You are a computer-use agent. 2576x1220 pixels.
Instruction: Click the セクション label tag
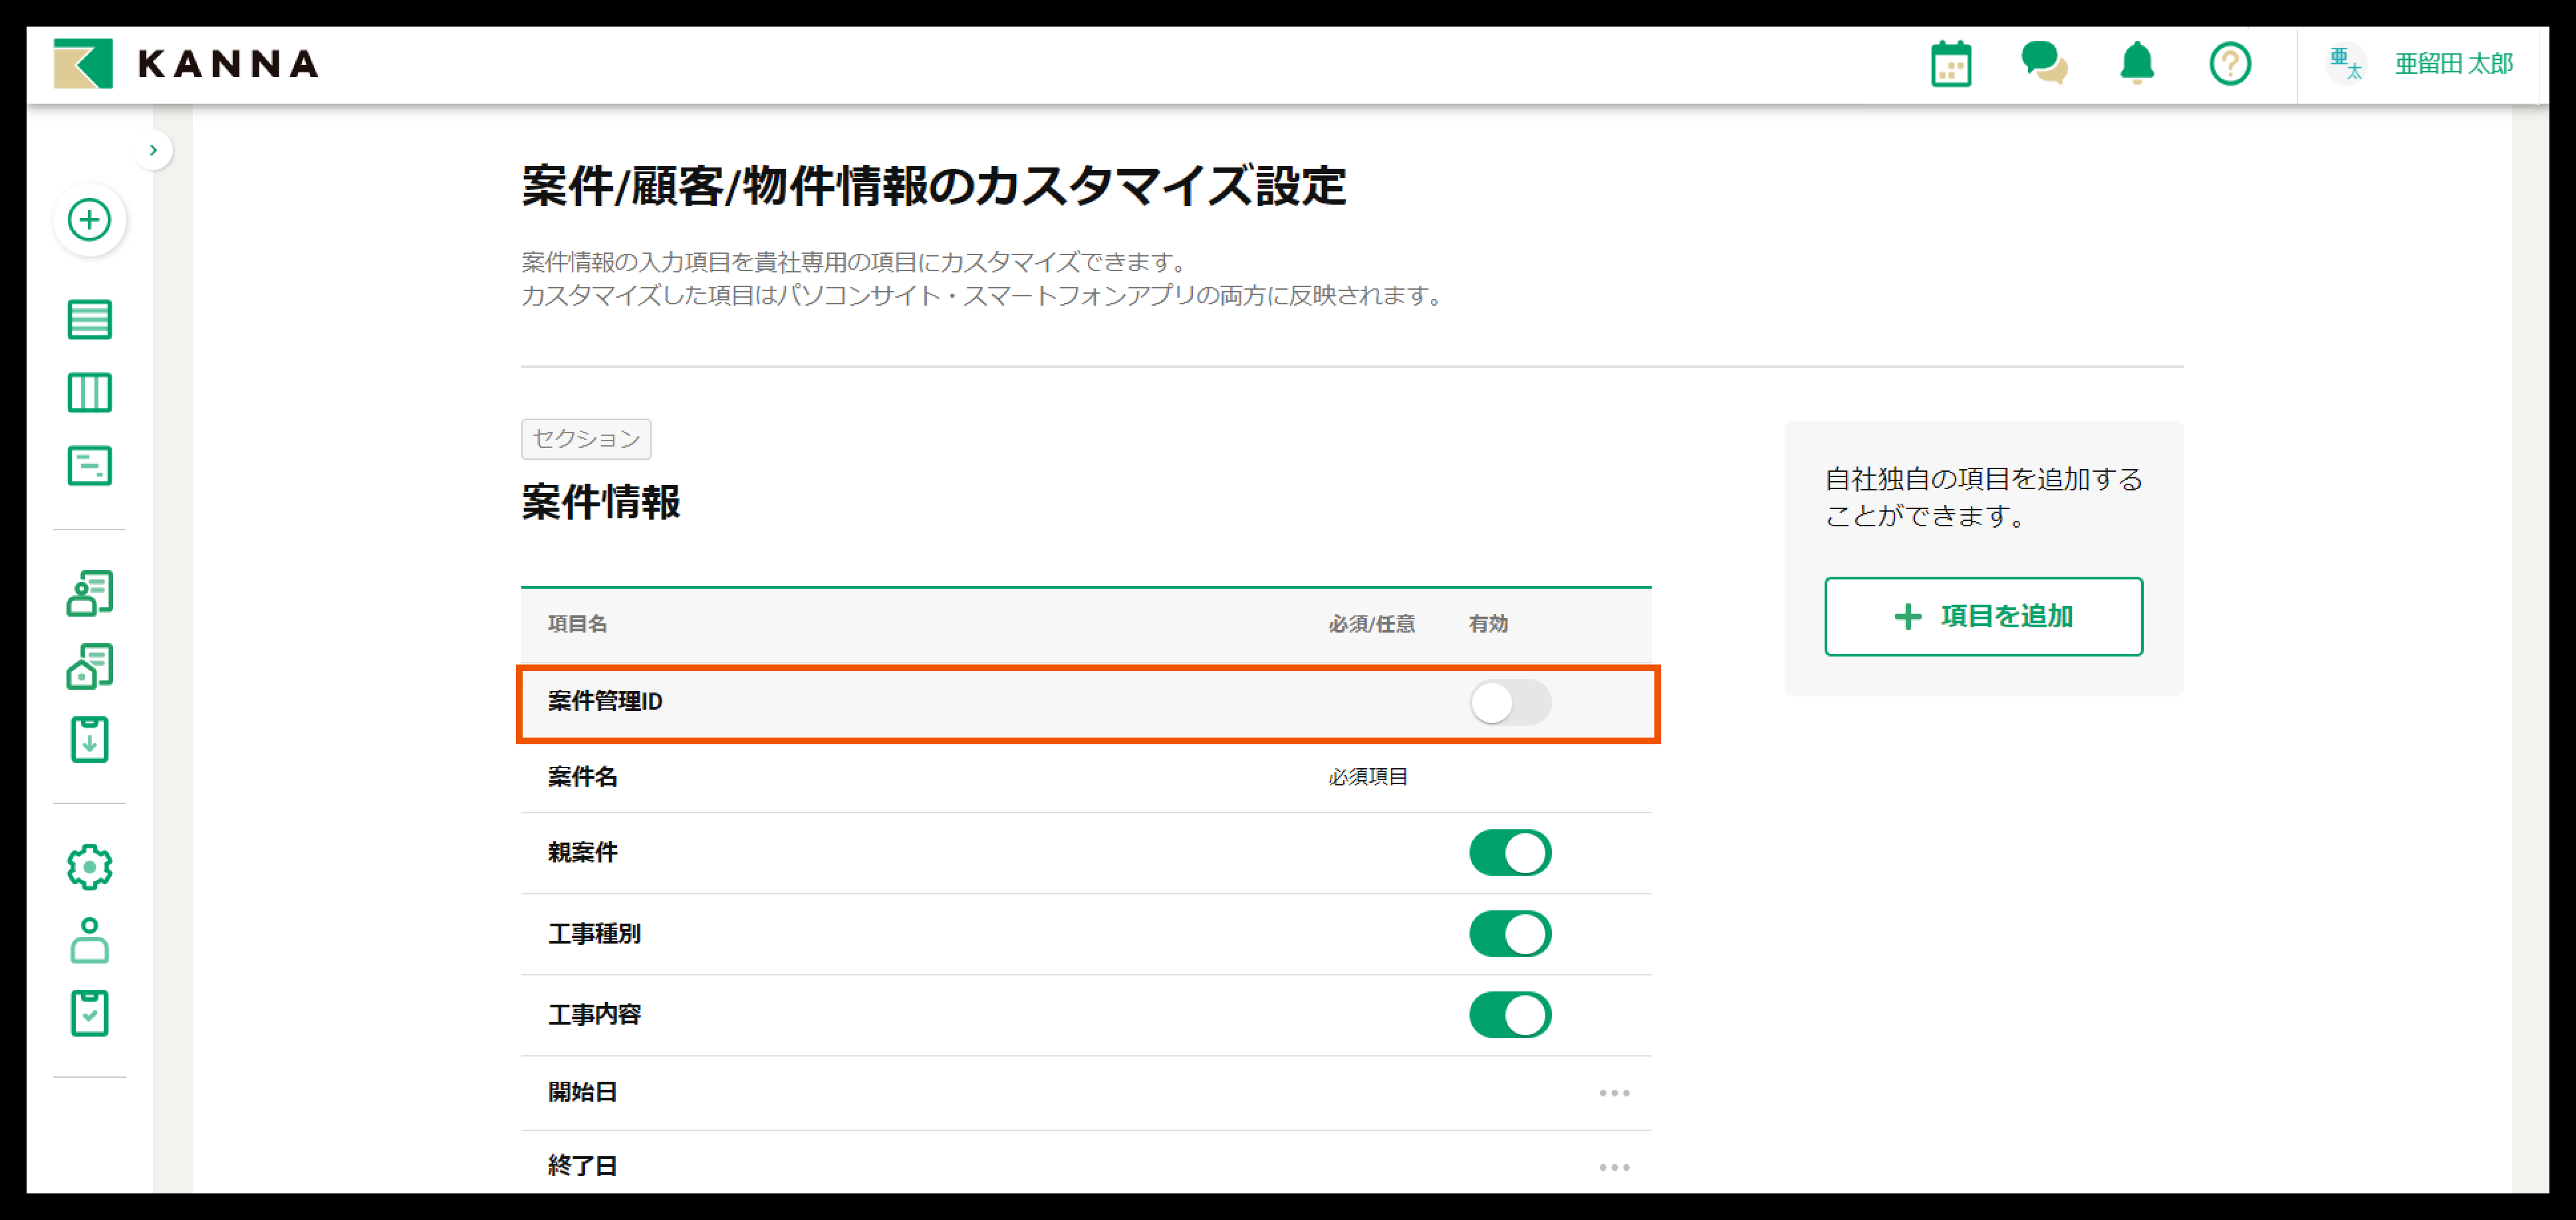click(586, 439)
